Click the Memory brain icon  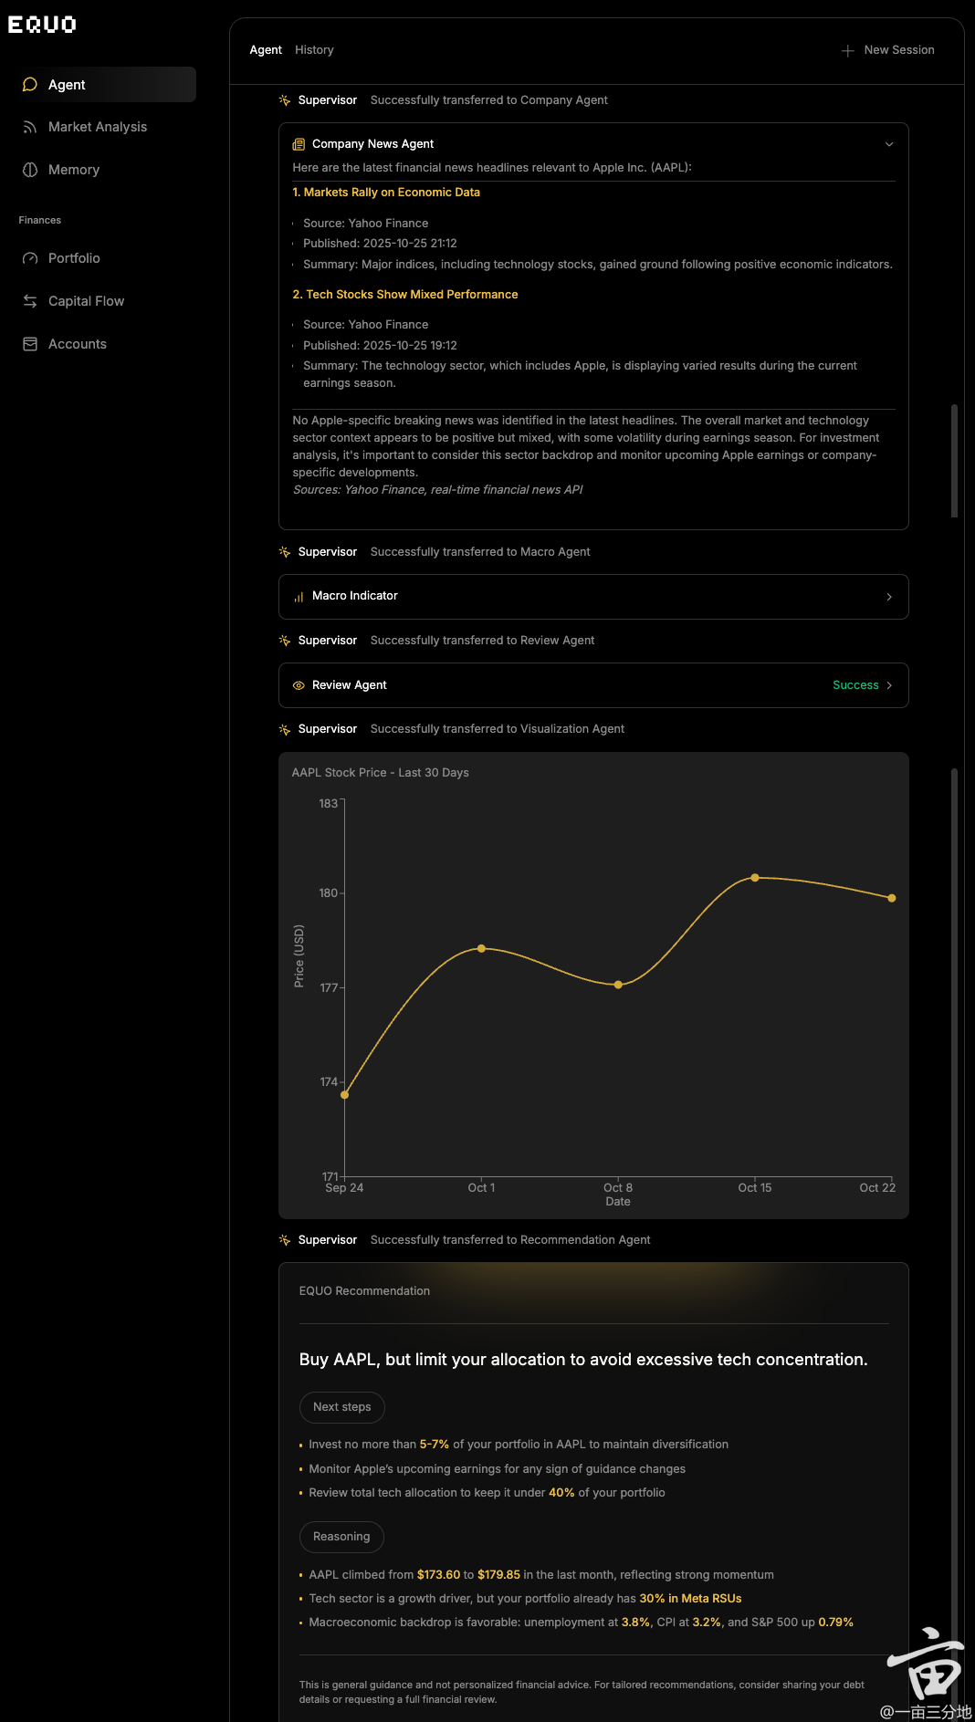[x=30, y=170]
